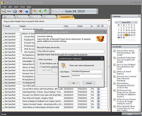Pin the To-Do list panel with its pushpin

click(x=139, y=47)
